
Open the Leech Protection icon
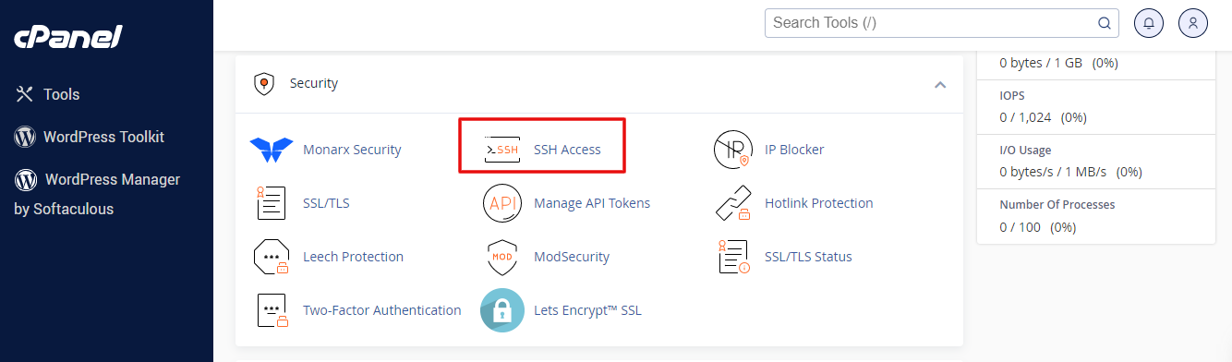pos(272,257)
